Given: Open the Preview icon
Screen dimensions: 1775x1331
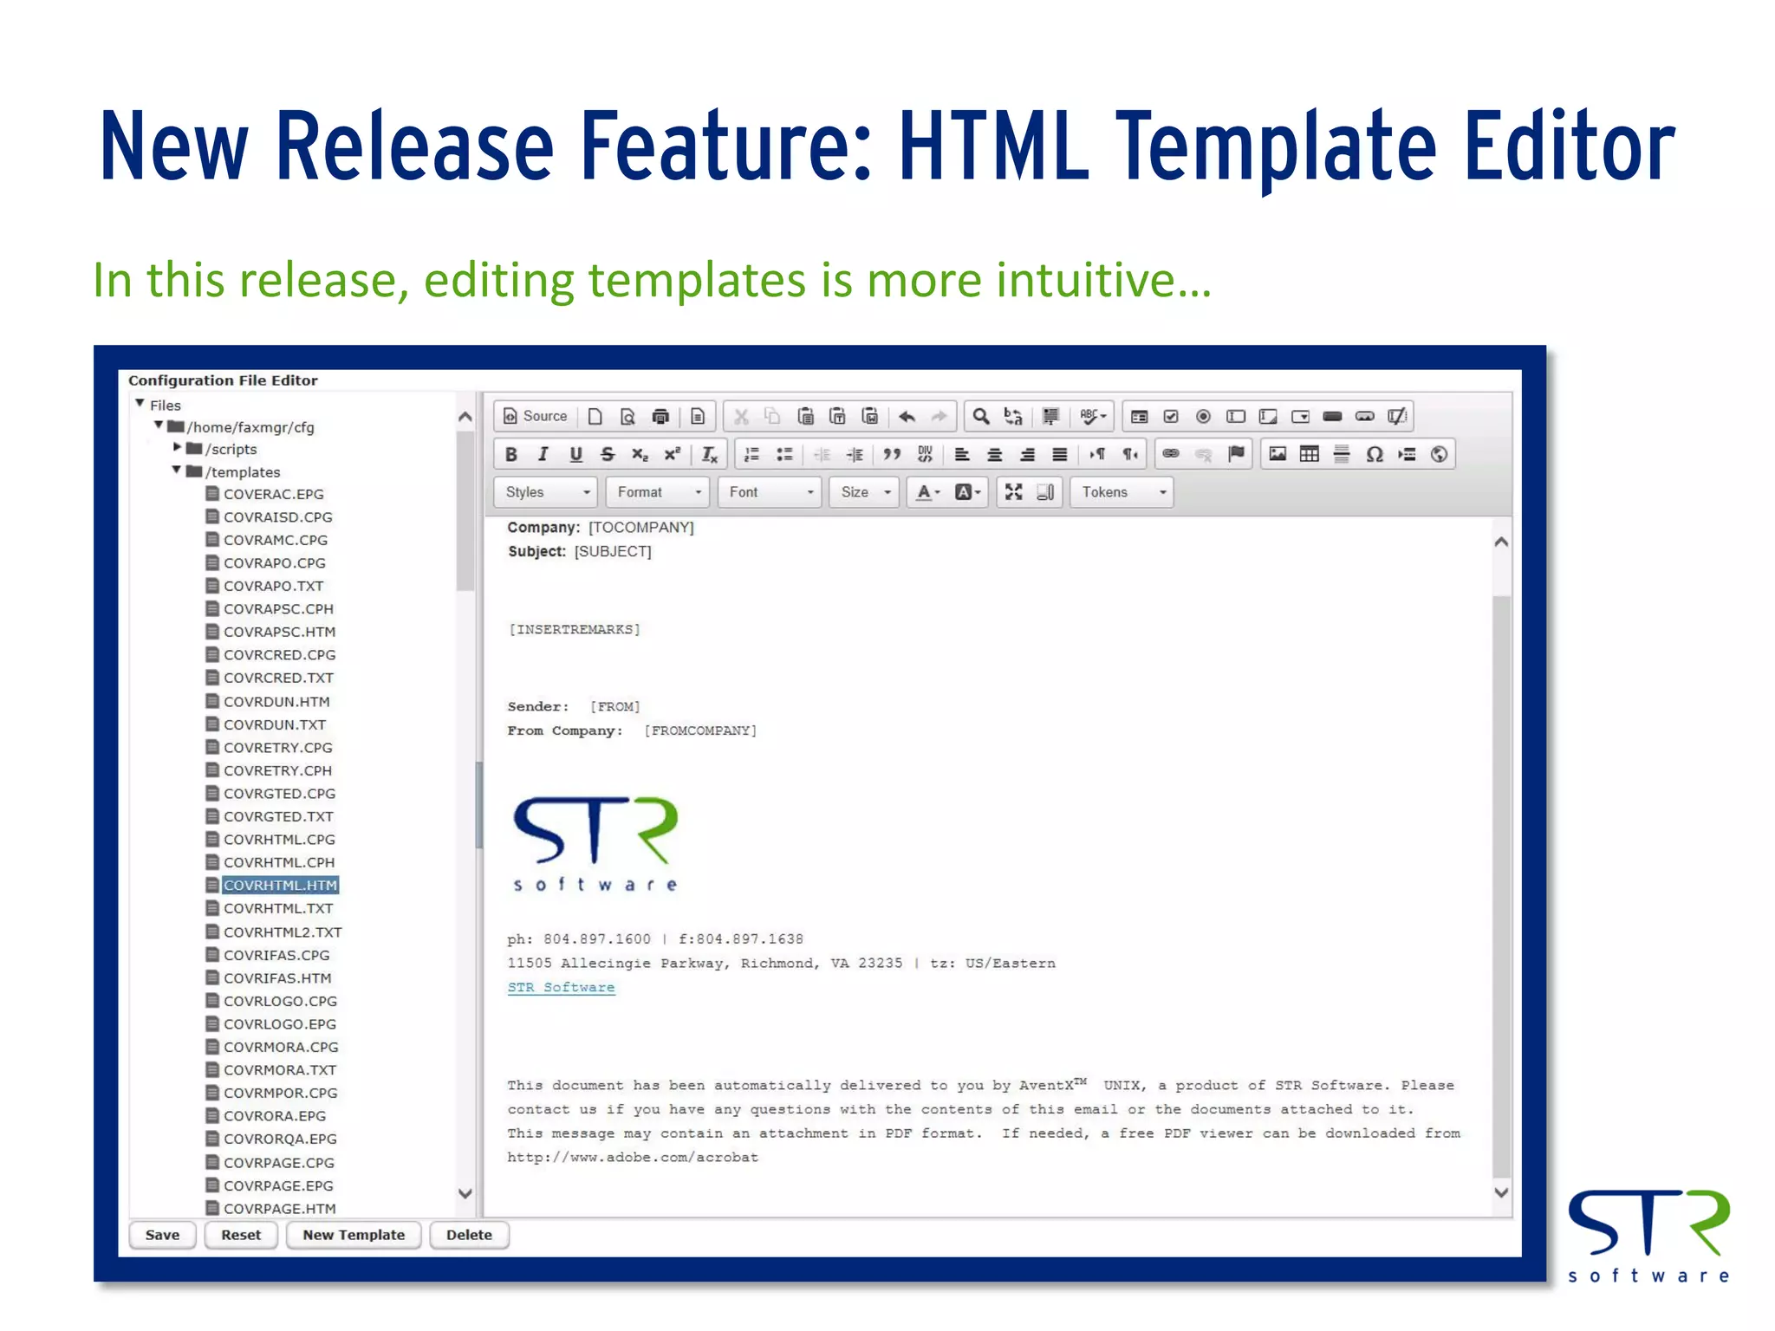Looking at the screenshot, I should [x=627, y=417].
